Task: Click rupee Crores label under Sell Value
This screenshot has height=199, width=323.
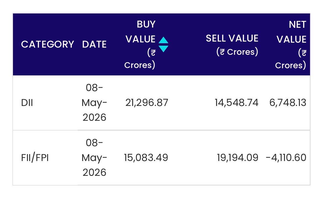Action: [x=237, y=52]
